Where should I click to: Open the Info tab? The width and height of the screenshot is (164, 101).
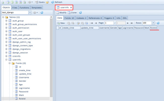[x=118, y=18]
